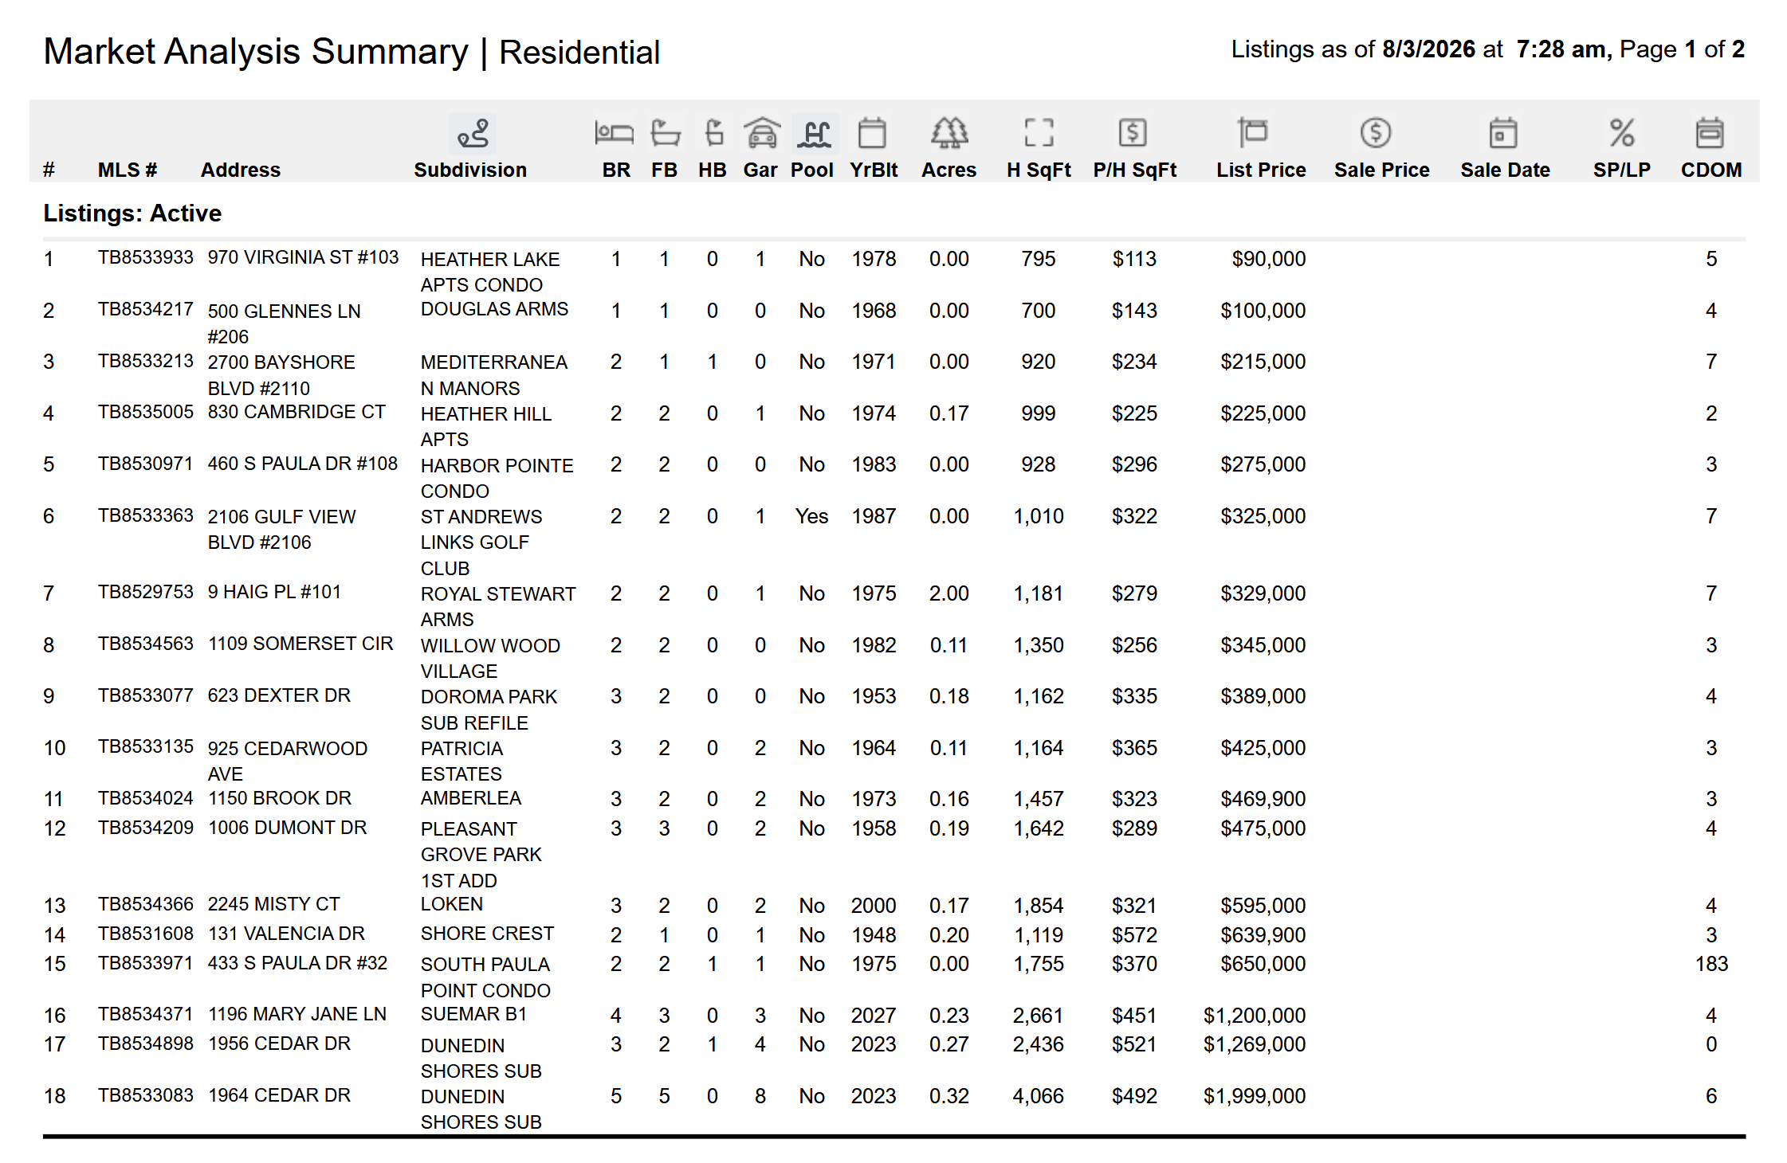The height and width of the screenshot is (1163, 1787).
Task: Click the Listings: Active section heading
Action: pyautogui.click(x=132, y=213)
